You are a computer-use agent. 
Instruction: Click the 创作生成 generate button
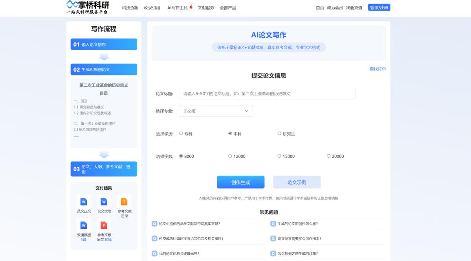click(241, 182)
